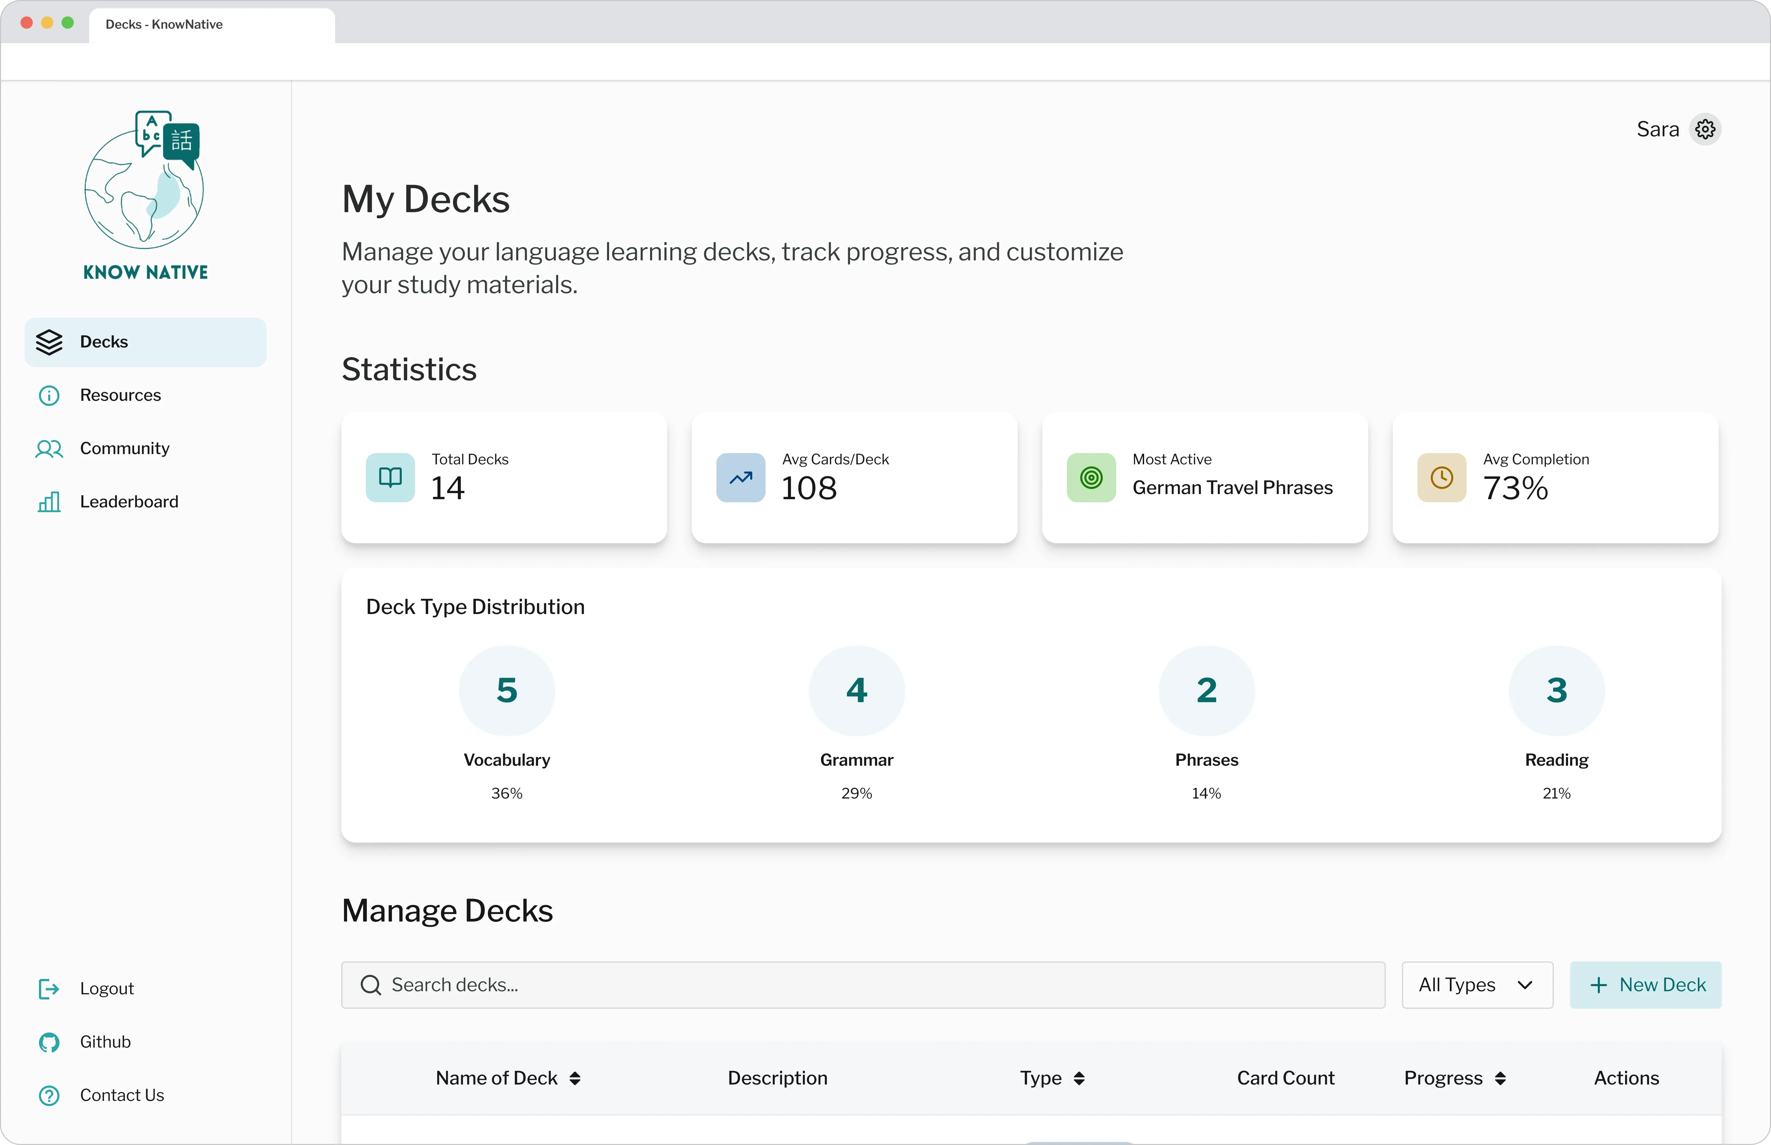Log out using the Logout link

[106, 989]
